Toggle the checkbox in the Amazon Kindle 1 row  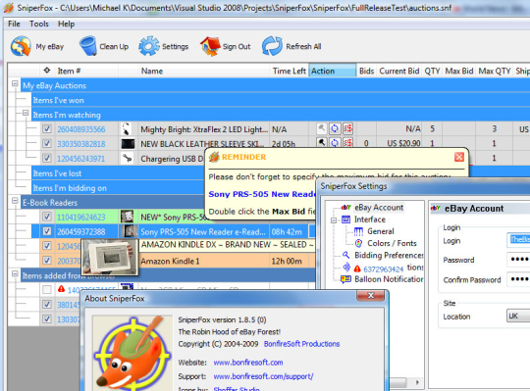click(x=47, y=261)
